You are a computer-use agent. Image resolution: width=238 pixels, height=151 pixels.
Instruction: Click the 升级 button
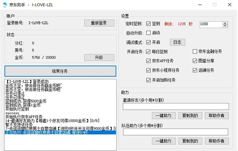pos(99,57)
